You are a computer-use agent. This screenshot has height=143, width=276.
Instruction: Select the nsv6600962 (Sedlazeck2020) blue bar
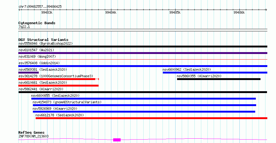(x=215, y=73)
